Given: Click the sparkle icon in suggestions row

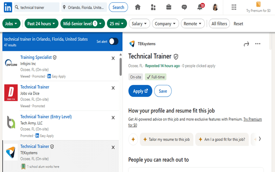Looking at the screenshot, I should pos(133,139).
